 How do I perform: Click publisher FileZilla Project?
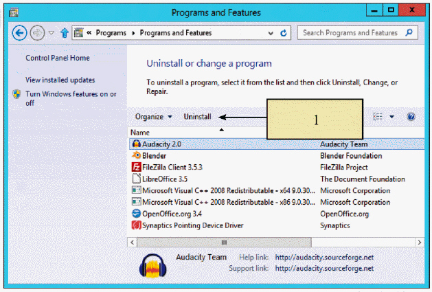(x=344, y=168)
